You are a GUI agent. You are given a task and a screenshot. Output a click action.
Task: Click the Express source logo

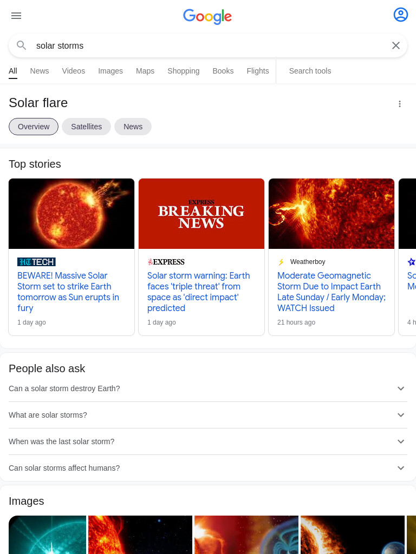tap(166, 262)
